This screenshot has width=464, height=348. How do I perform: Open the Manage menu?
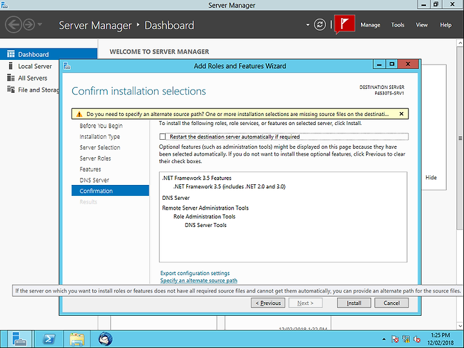click(370, 25)
